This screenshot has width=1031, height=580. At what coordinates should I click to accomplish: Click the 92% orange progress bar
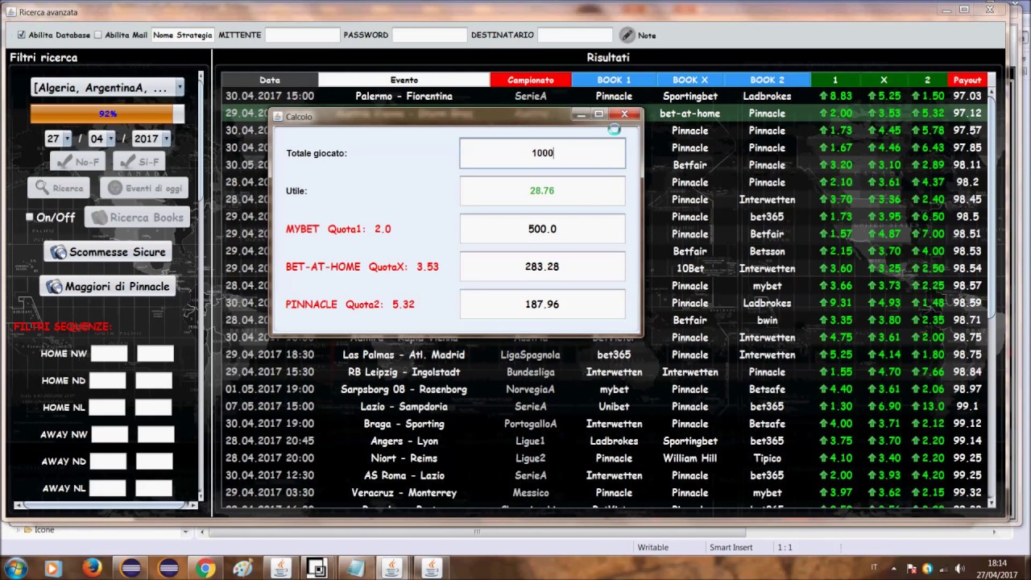tap(107, 114)
